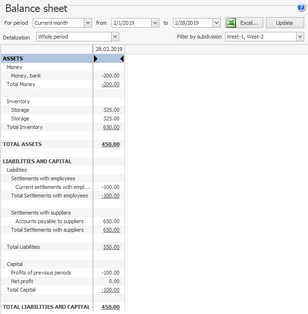Select the ASSETS header row
This screenshot has width=308, height=314.
47,59
